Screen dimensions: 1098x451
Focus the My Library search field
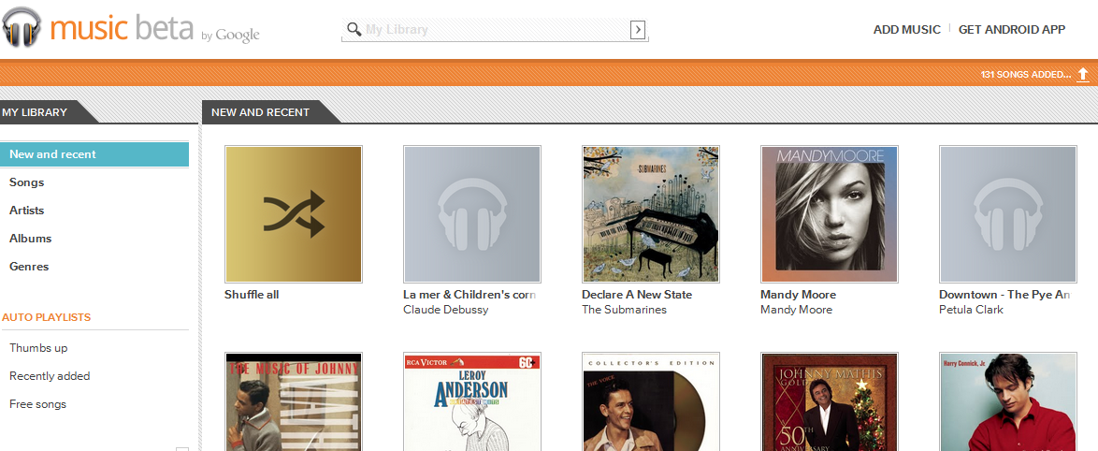click(495, 29)
